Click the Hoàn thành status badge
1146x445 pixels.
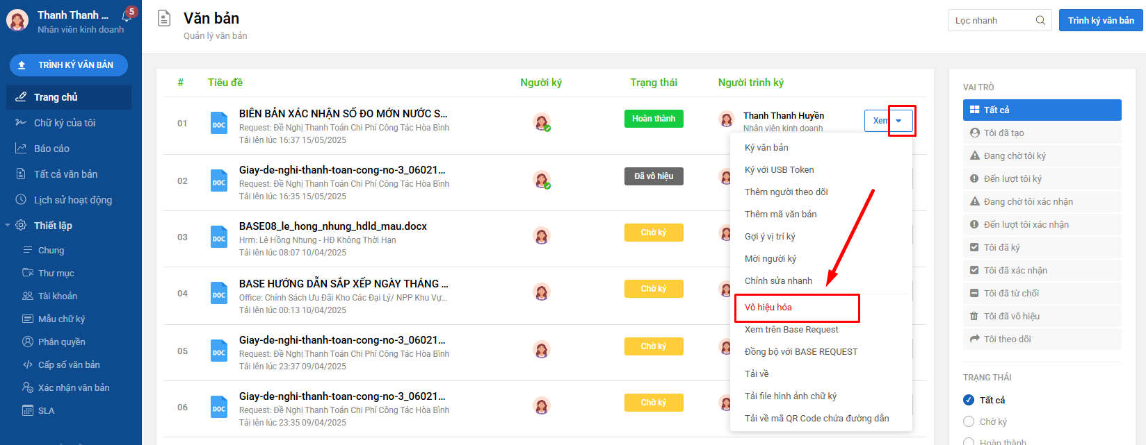[654, 119]
